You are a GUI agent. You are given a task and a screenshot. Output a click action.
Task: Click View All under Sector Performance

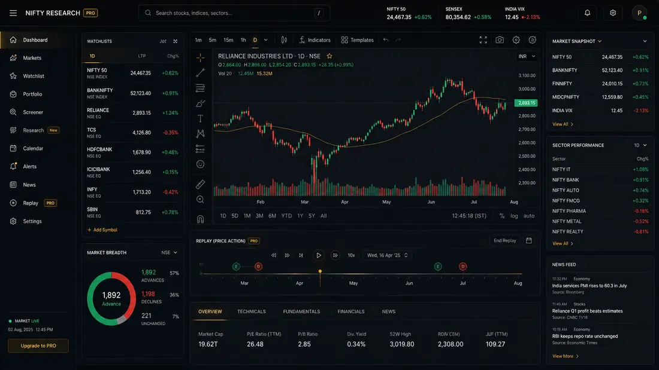563,243
